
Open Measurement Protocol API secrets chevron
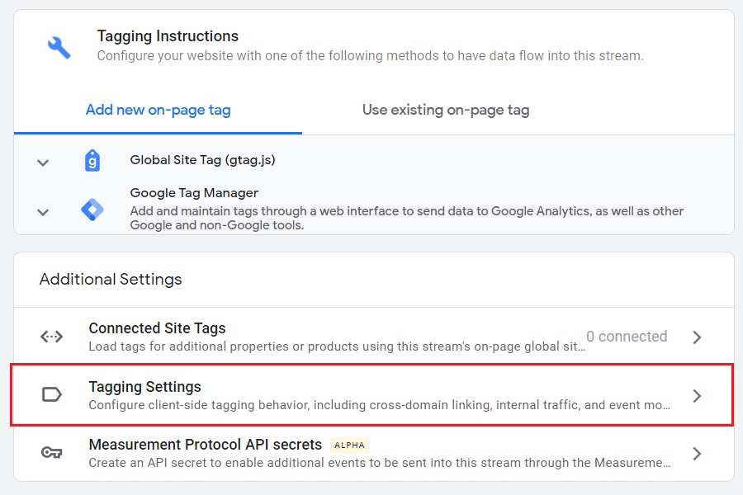pyautogui.click(x=697, y=454)
